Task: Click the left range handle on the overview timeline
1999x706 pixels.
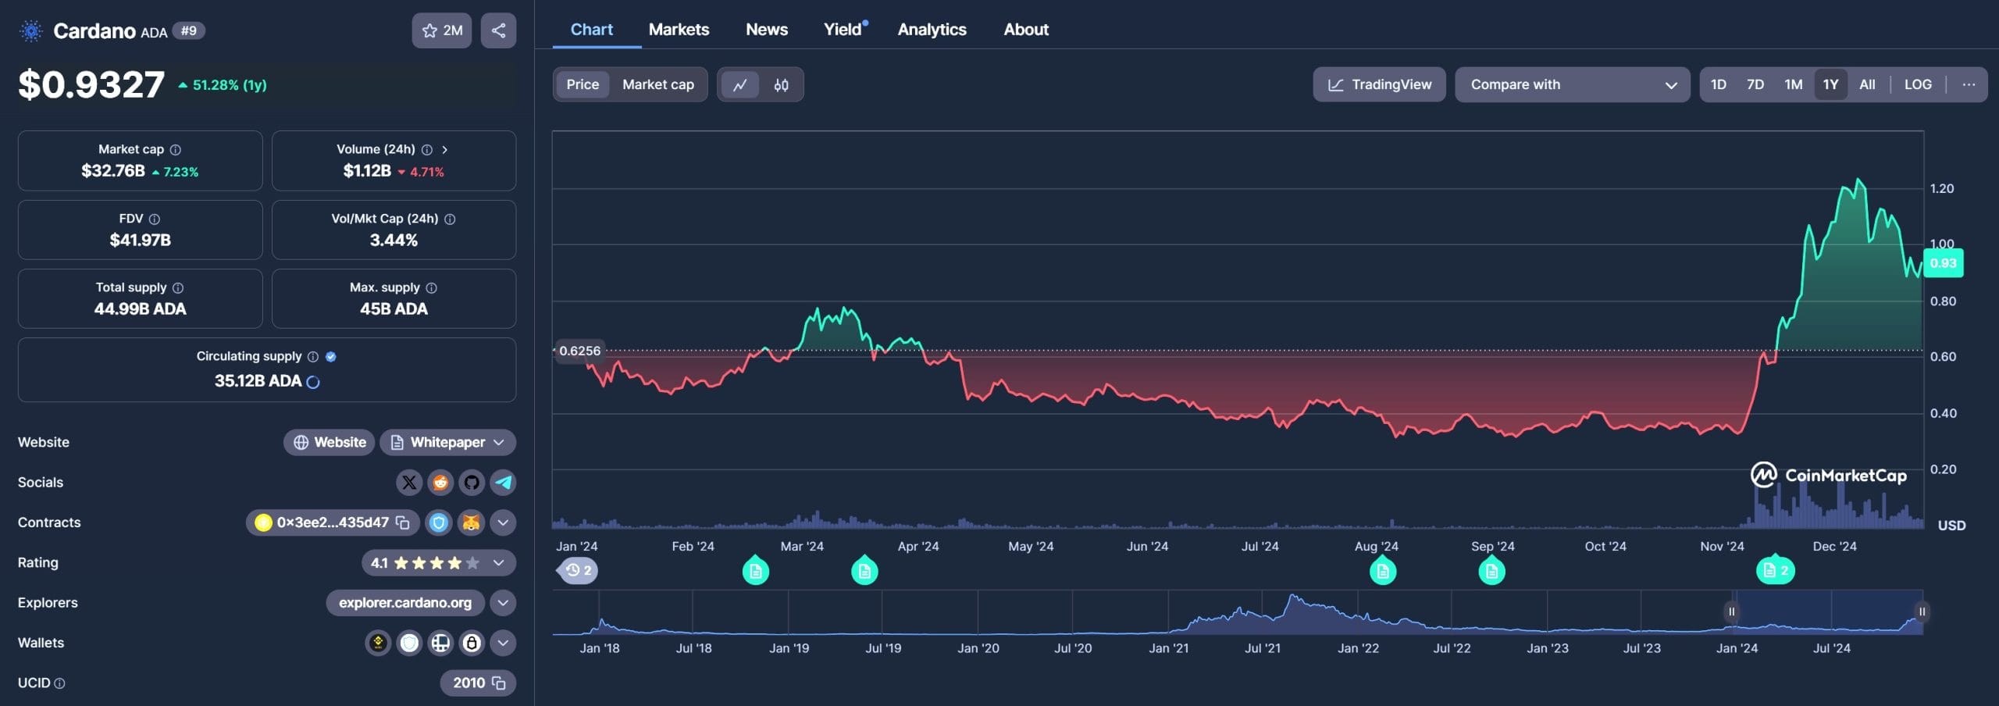Action: click(x=1731, y=612)
